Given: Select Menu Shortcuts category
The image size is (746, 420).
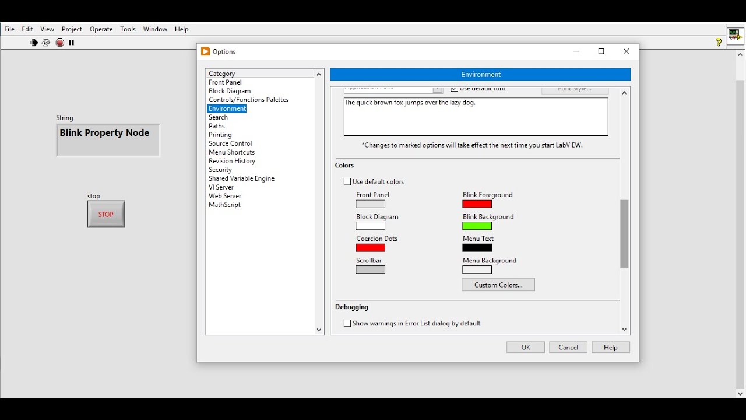Looking at the screenshot, I should [x=232, y=152].
